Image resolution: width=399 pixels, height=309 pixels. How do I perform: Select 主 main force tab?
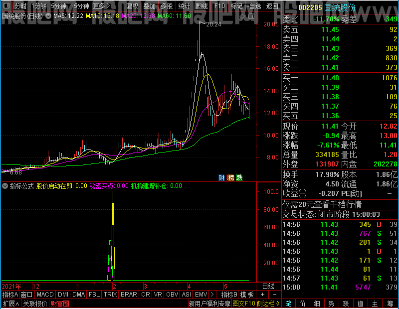point(375,304)
